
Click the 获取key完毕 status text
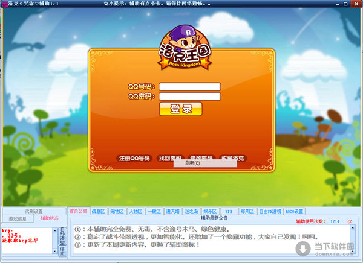(20, 241)
